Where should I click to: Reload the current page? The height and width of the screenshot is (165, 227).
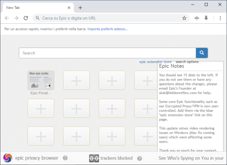click(x=26, y=18)
